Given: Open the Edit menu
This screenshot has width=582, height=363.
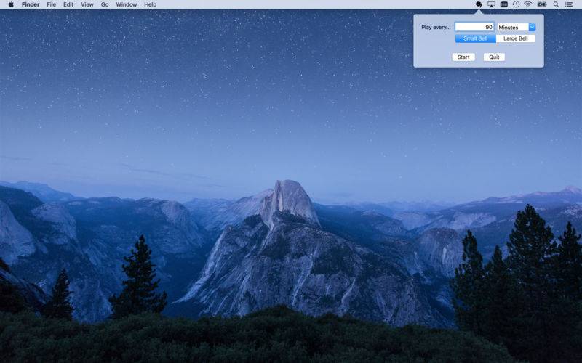Looking at the screenshot, I should 68,4.
